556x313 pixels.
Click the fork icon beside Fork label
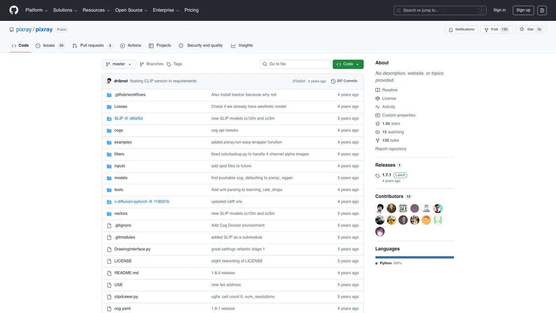click(486, 30)
